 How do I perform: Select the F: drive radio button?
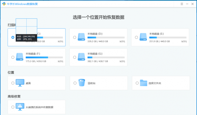[13, 57]
